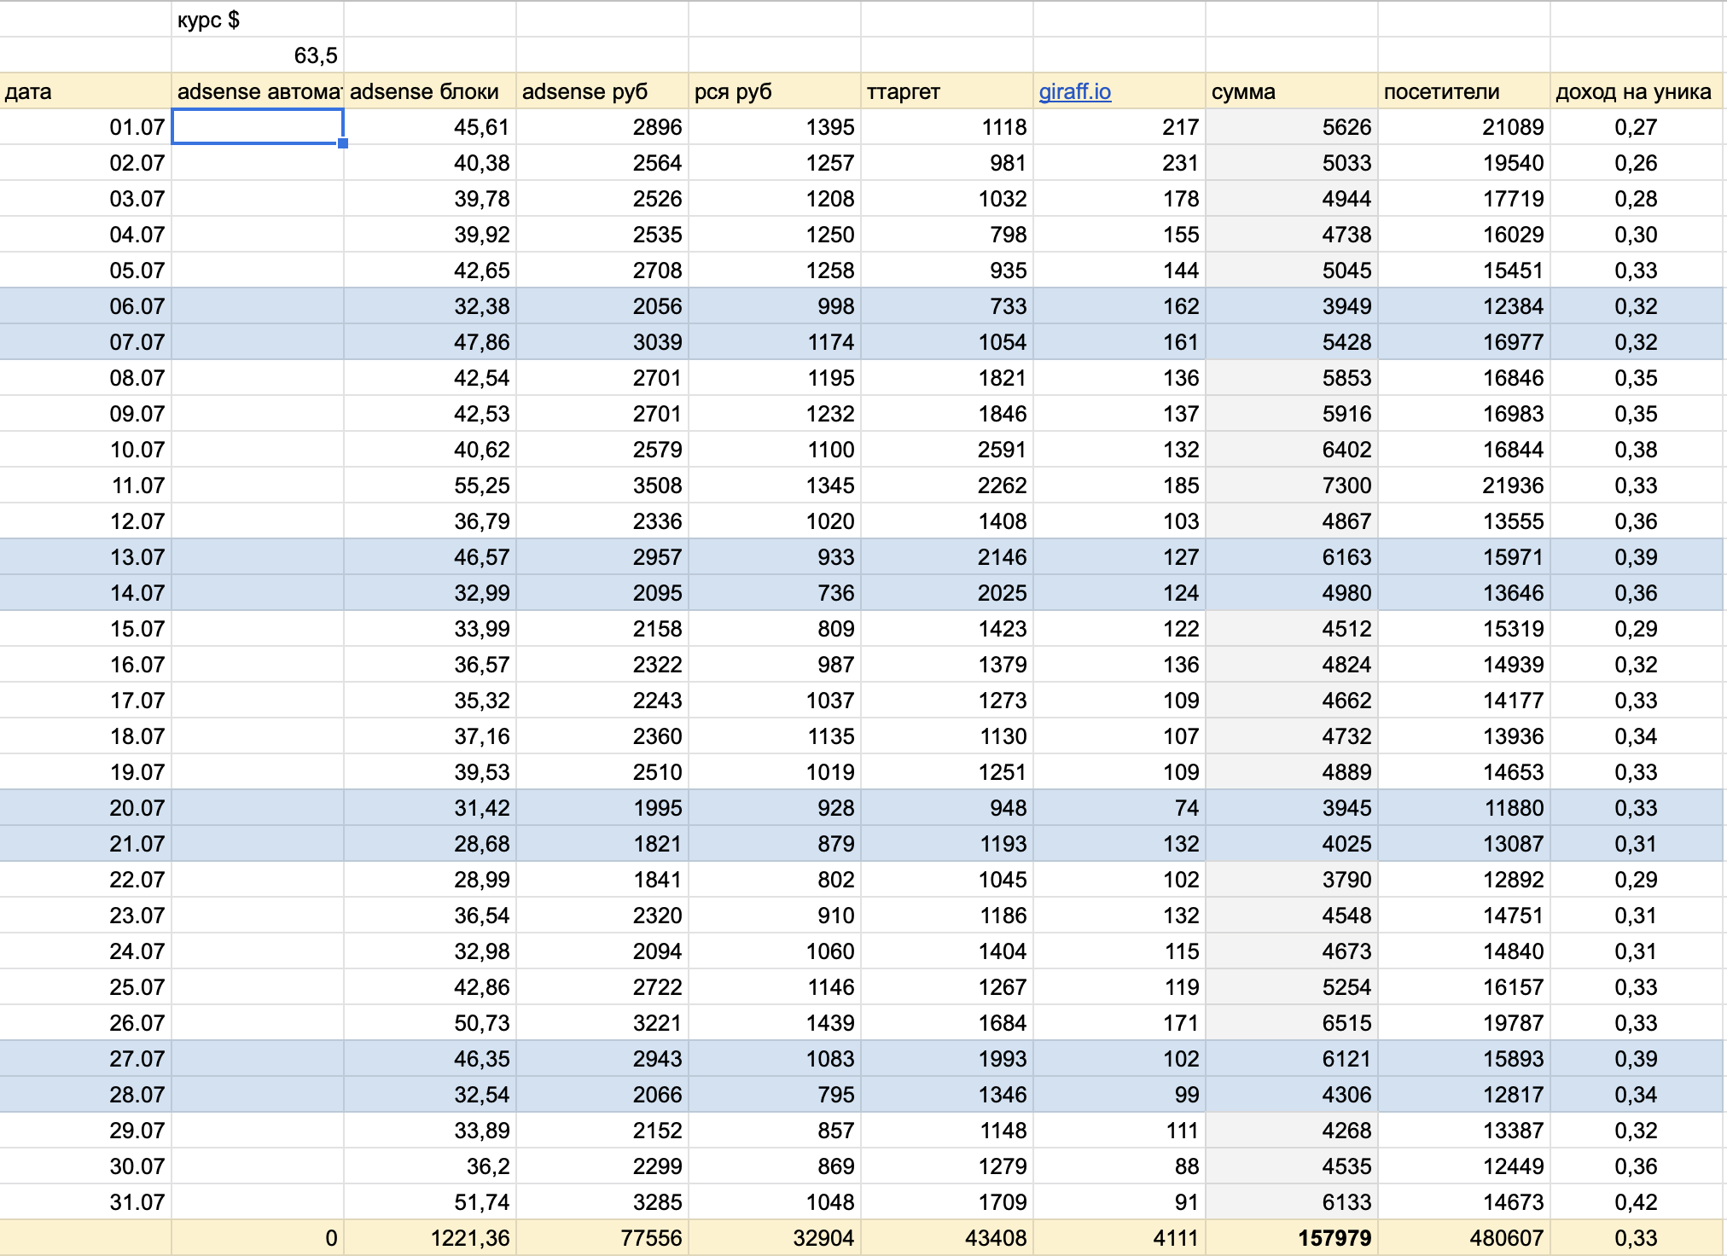Select the сумма total cell 157979
The height and width of the screenshot is (1256, 1727).
pos(1291,1238)
